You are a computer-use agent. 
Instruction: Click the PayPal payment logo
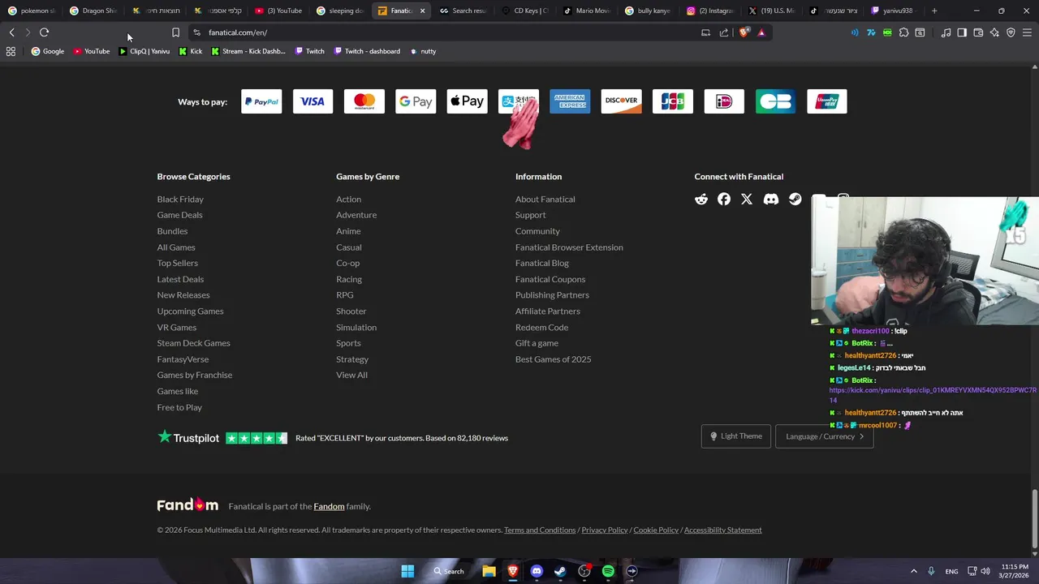click(261, 101)
